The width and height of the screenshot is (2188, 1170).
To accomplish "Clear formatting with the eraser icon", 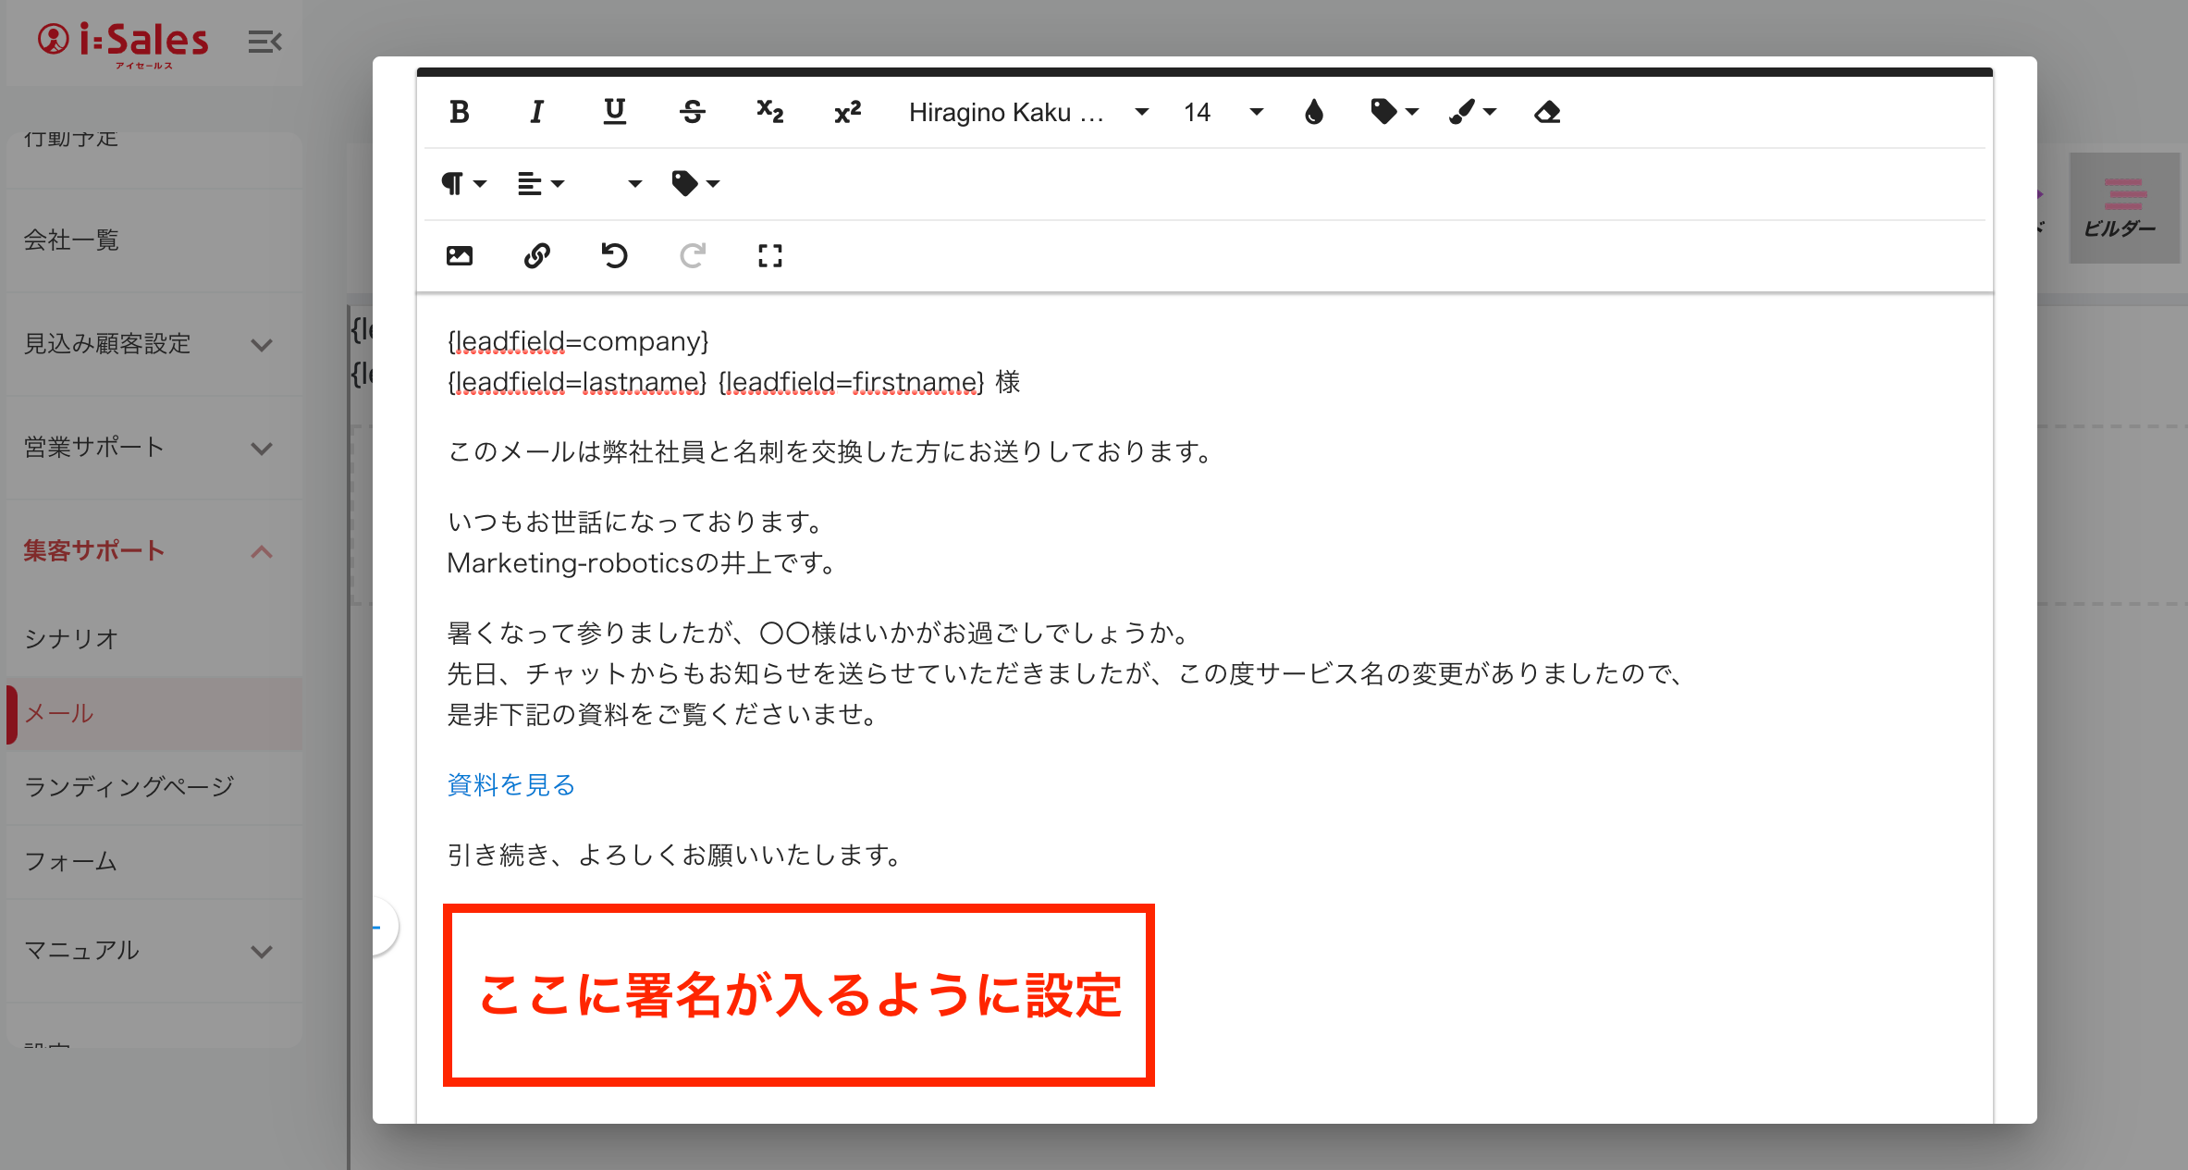I will 1547,112.
